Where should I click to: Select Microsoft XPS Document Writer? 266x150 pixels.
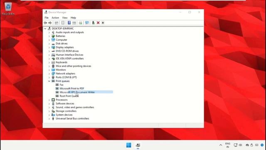click(77, 92)
